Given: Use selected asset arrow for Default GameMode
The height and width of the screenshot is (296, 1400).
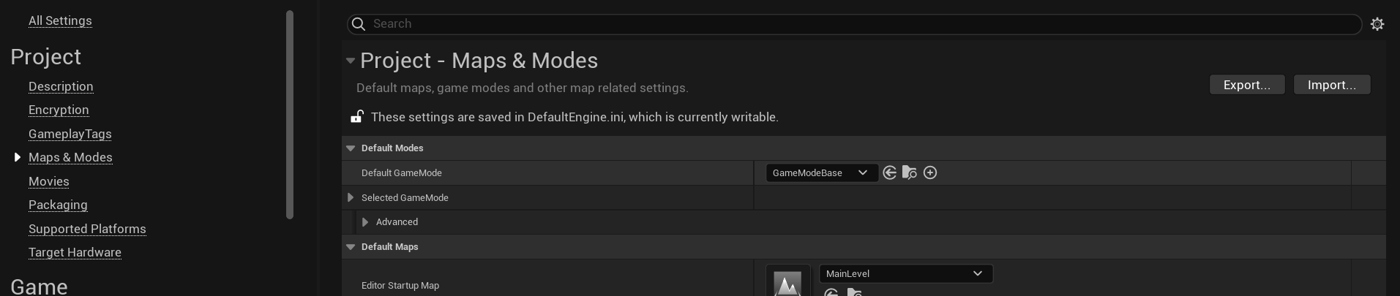Looking at the screenshot, I should pyautogui.click(x=889, y=172).
